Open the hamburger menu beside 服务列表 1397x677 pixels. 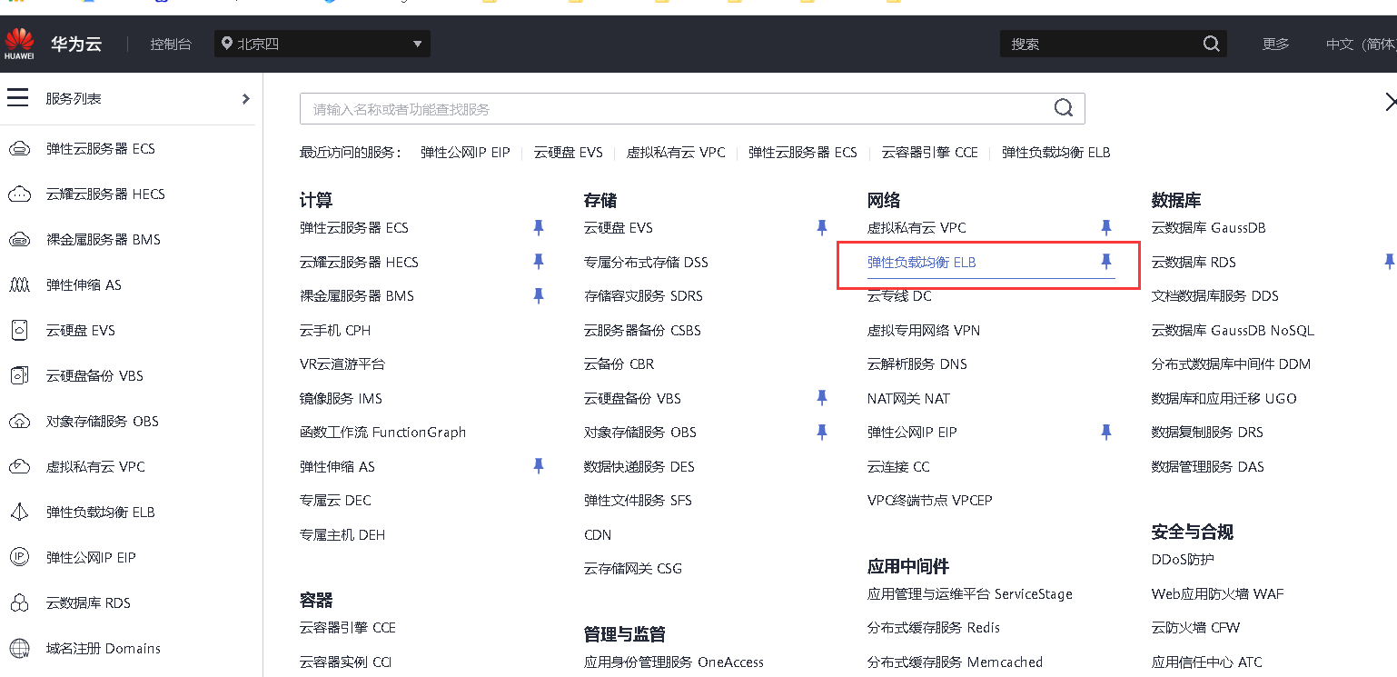(x=18, y=98)
